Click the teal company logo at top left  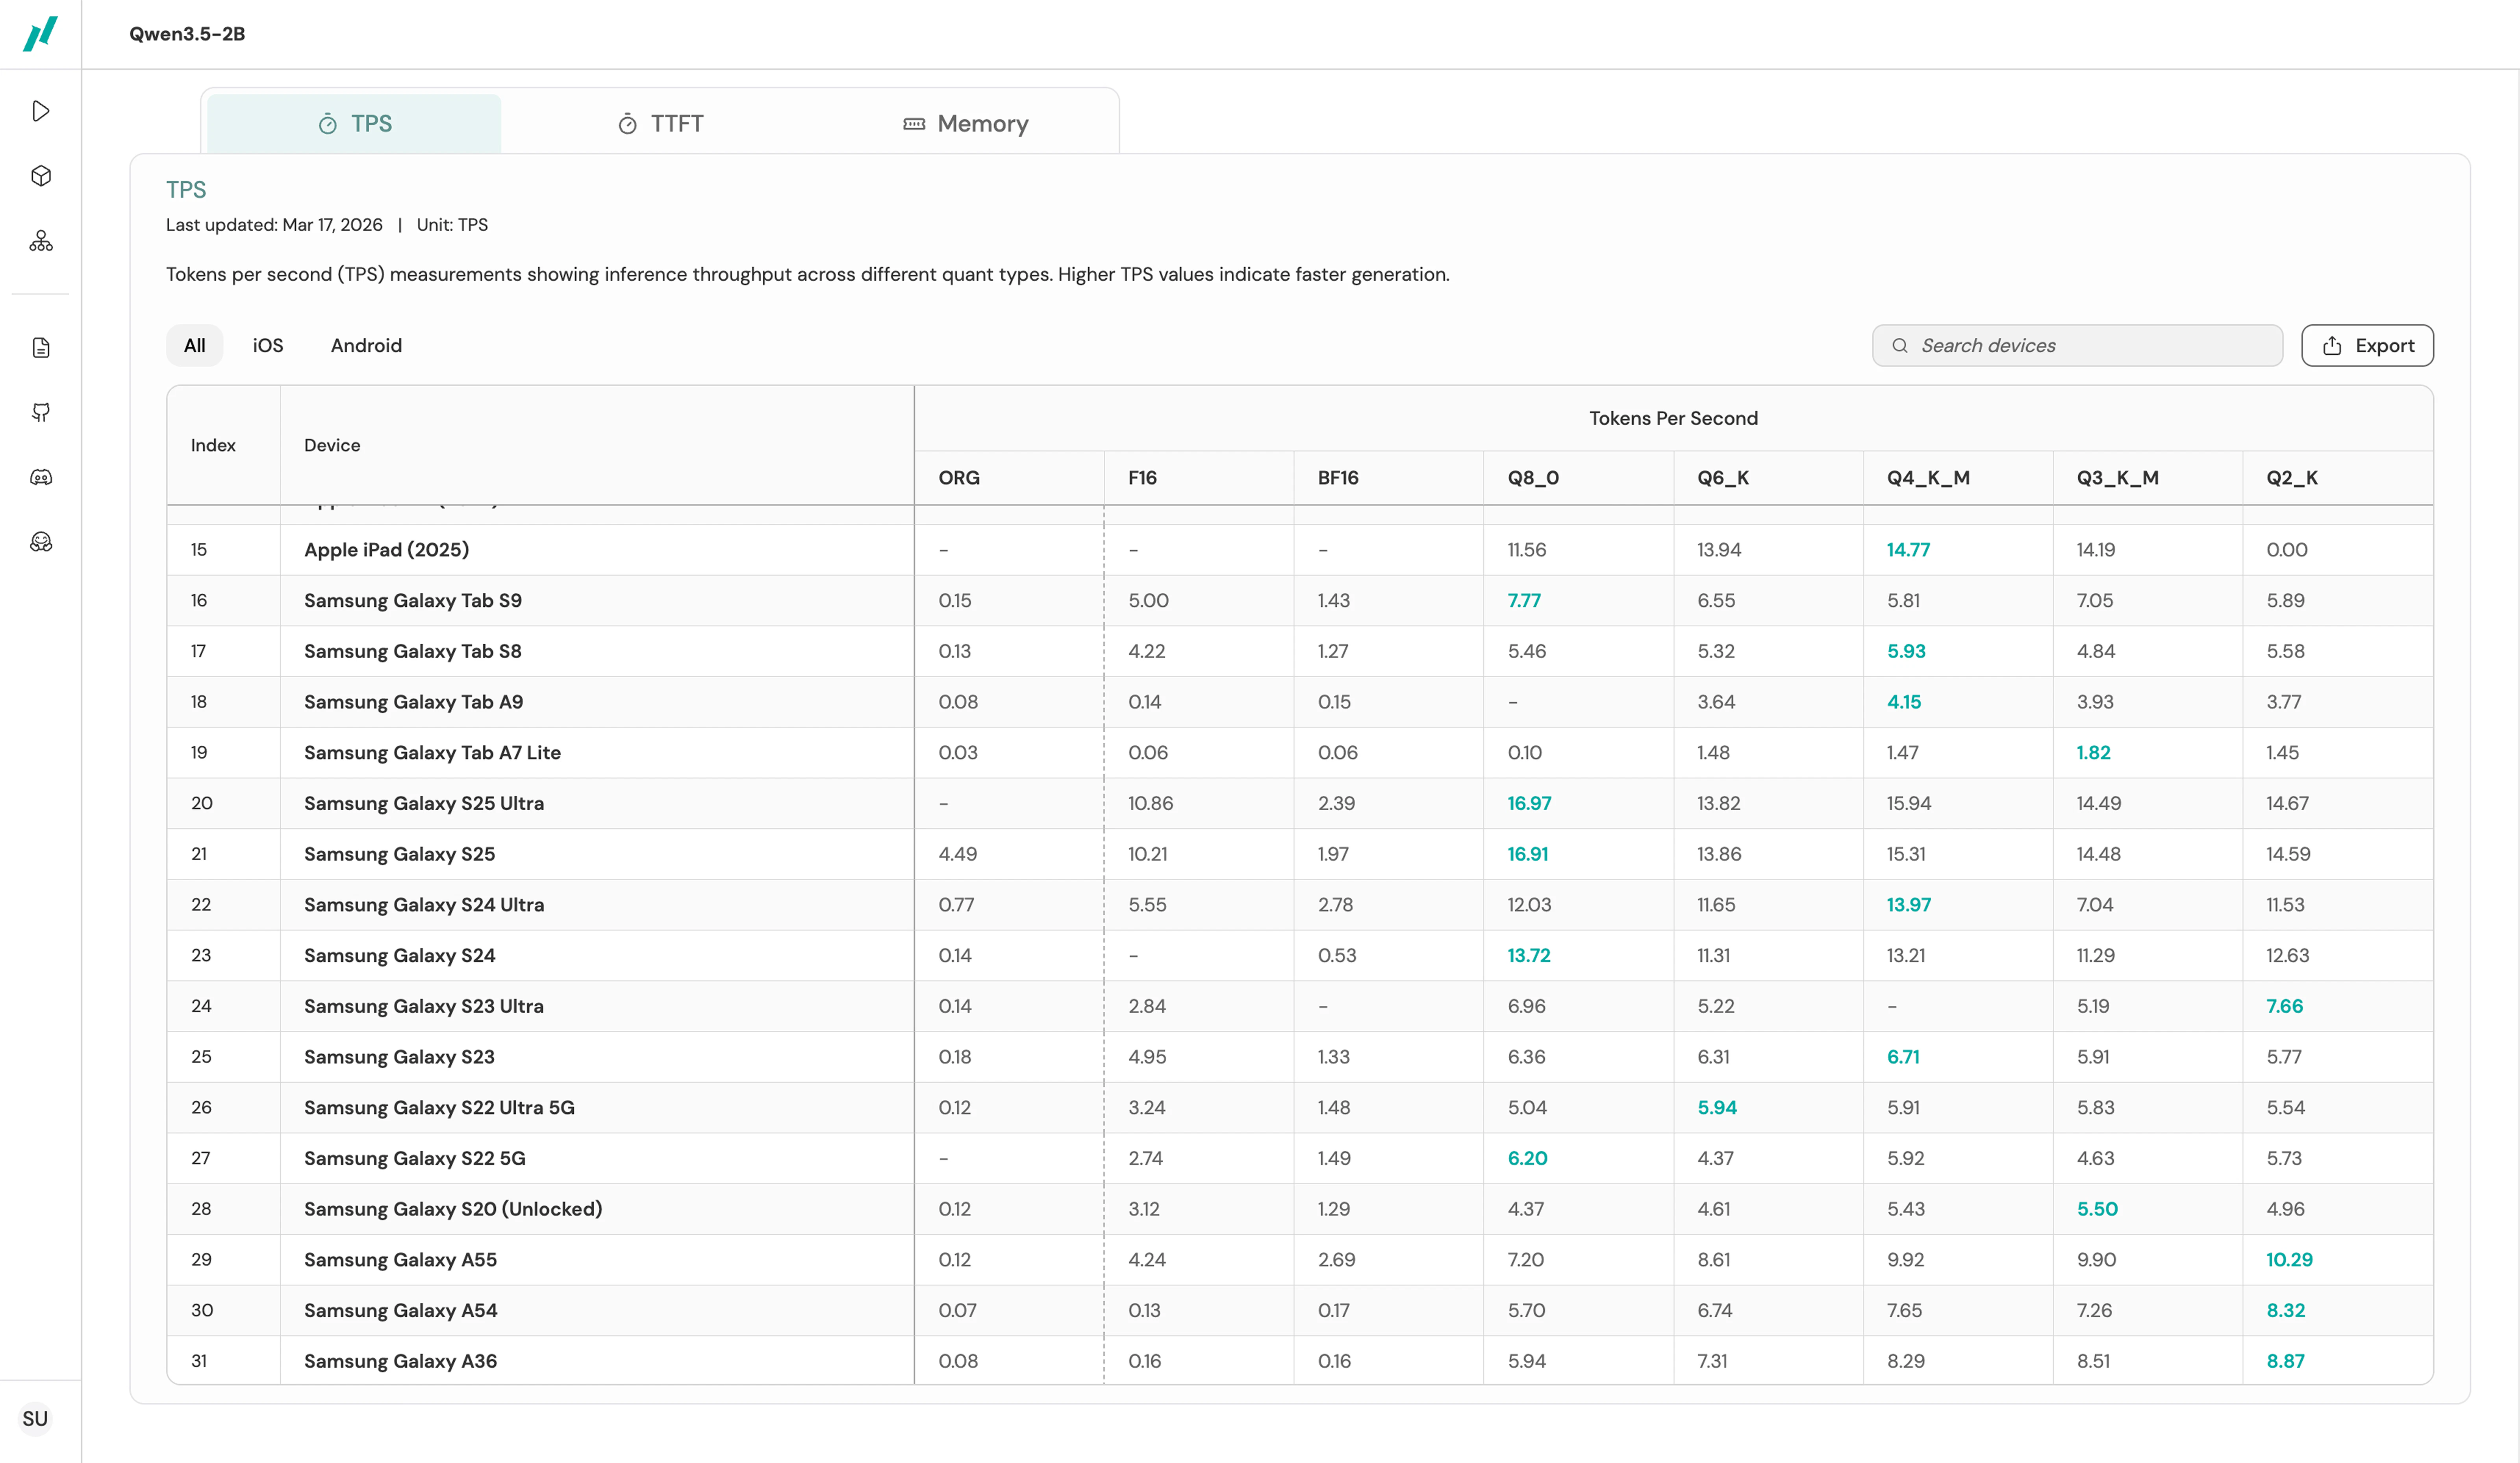click(x=40, y=33)
